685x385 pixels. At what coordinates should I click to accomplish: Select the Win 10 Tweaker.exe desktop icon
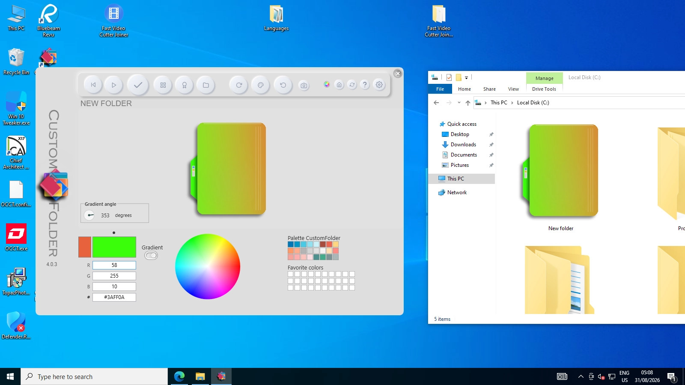(16, 108)
